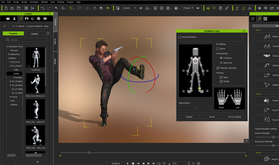Adjust the Viseme Strength slider handle
The height and width of the screenshot is (165, 279).
point(273,137)
